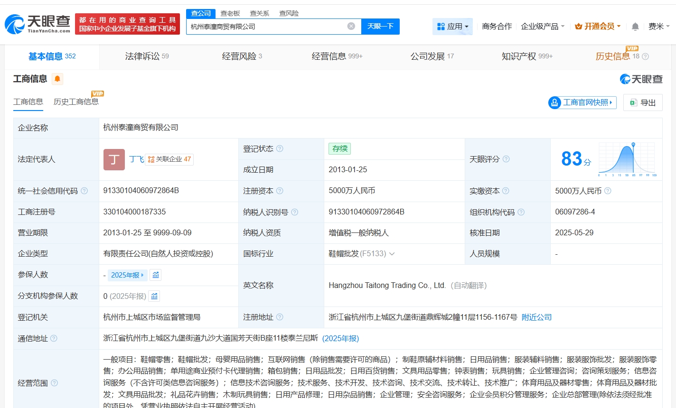Click the help icon beside 实缴资本 label
Screen dimensions: 676x408
[x=506, y=191]
